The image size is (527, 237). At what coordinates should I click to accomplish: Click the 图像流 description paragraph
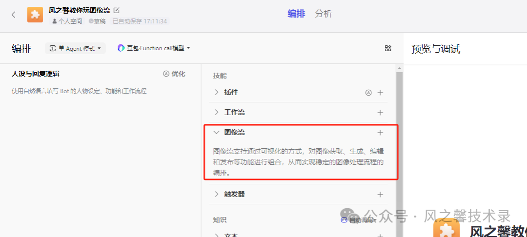(299, 162)
